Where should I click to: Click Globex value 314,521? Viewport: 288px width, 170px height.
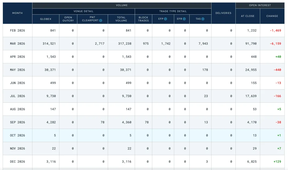point(49,44)
